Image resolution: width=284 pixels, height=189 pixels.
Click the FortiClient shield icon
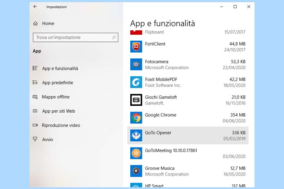pos(136,46)
